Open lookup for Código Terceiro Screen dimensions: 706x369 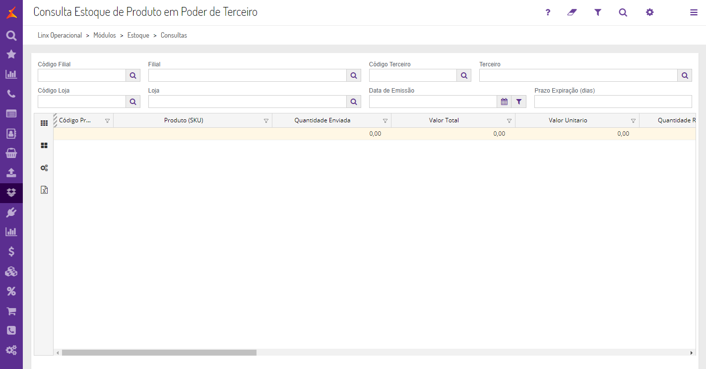tap(464, 75)
